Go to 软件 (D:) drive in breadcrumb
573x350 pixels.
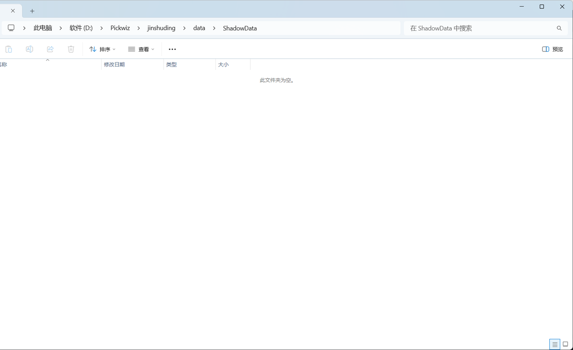point(81,28)
